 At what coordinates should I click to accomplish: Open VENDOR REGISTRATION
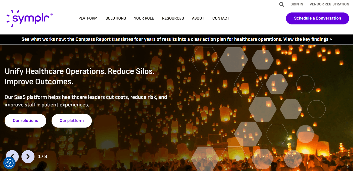click(x=329, y=4)
